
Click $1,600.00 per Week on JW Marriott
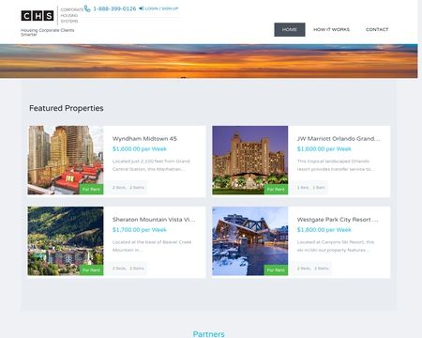tap(324, 149)
